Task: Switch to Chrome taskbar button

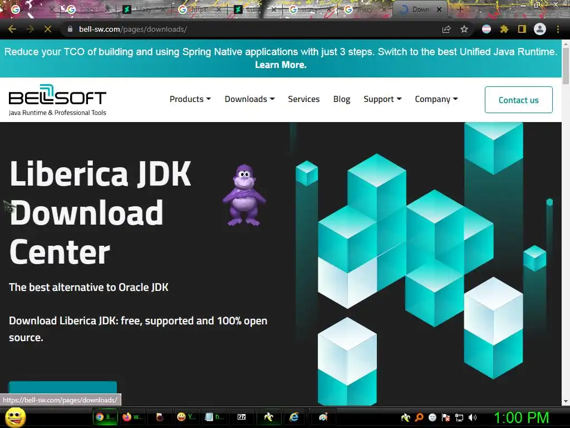Action: click(x=105, y=417)
